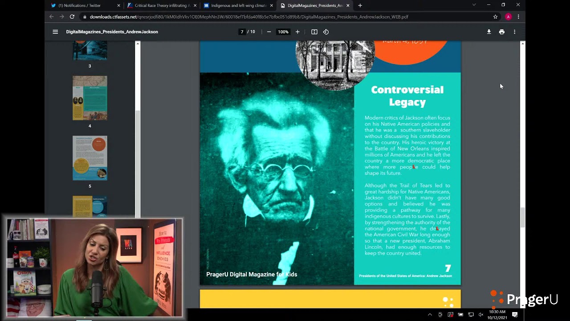Image resolution: width=570 pixels, height=321 pixels.
Task: Click the Andrew Jackson portrait image
Action: pos(277,178)
